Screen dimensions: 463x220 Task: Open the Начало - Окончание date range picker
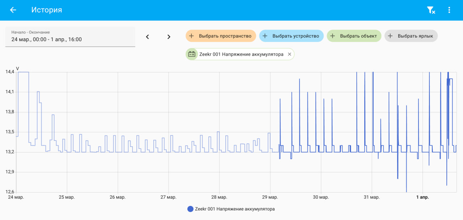tap(70, 36)
